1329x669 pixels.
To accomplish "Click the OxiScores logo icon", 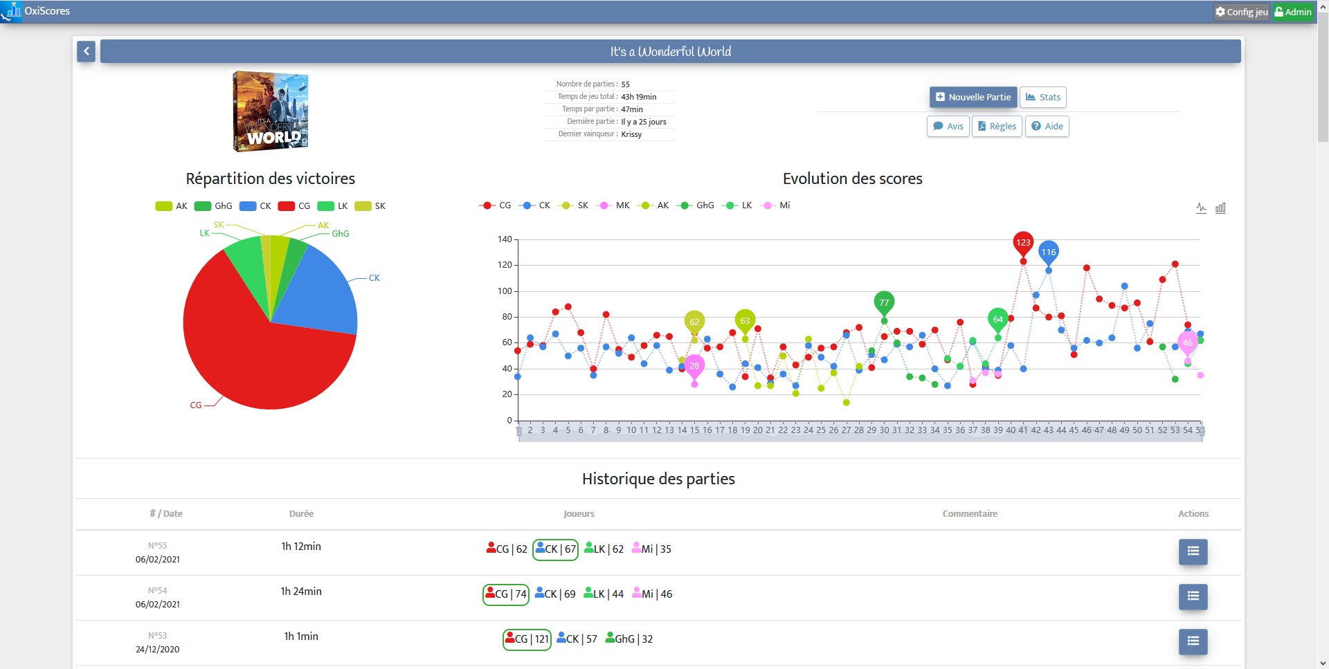I will point(12,11).
